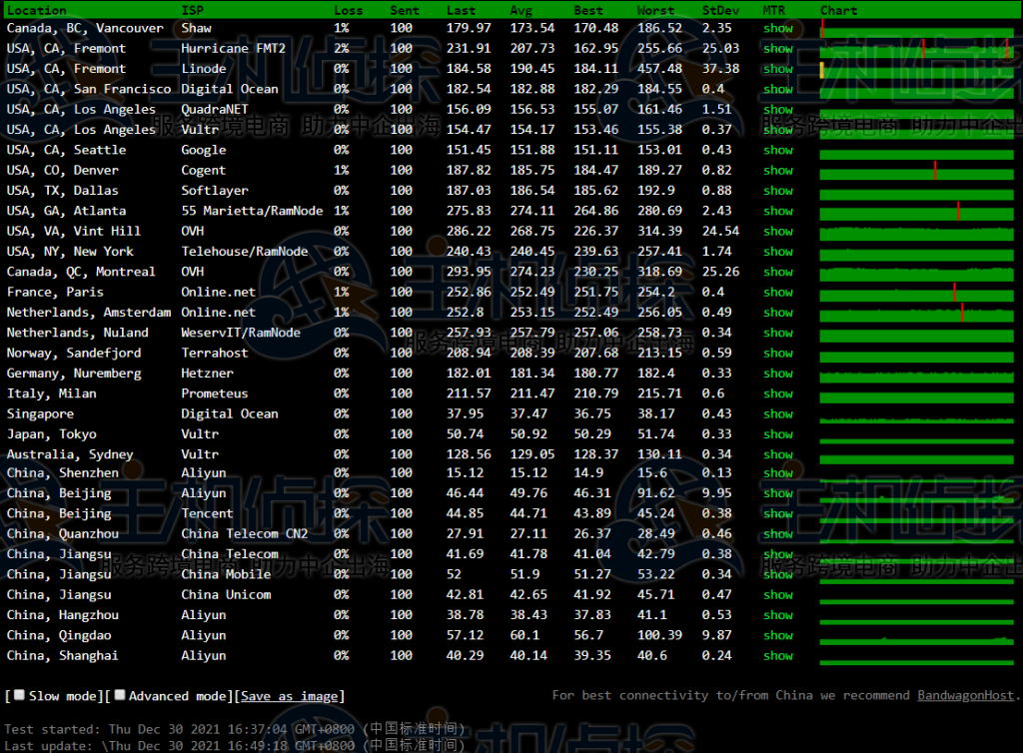The height and width of the screenshot is (753, 1023).
Task: Open the BandwagonHost recommendation link
Action: point(964,695)
